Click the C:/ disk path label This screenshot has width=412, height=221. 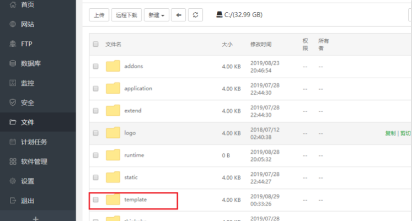pyautogui.click(x=239, y=15)
